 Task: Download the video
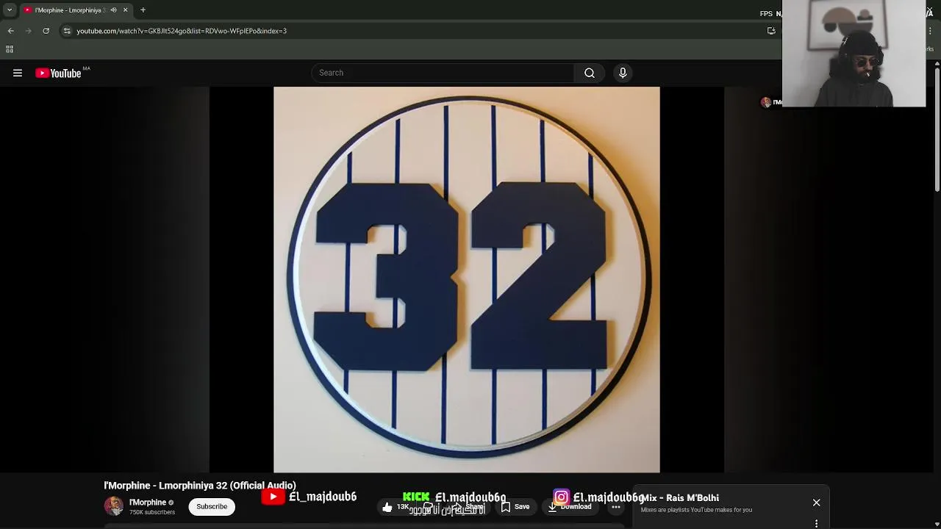pos(570,507)
